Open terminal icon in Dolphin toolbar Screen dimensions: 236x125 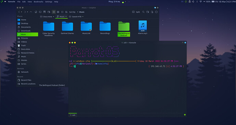click(40, 12)
